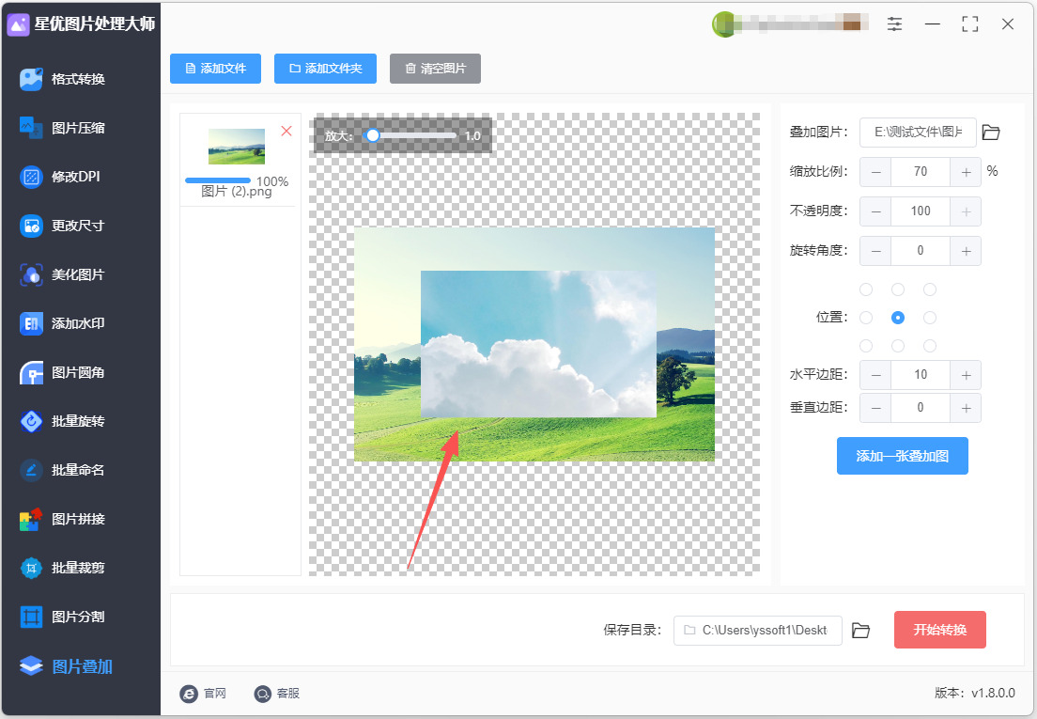Viewport: 1037px width, 719px height.
Task: Select the top-right position radio button
Action: (x=930, y=289)
